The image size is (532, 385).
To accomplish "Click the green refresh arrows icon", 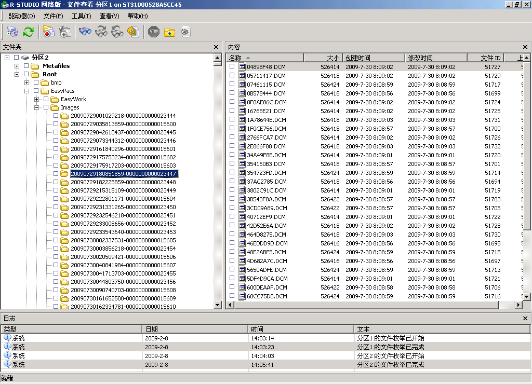I will click(29, 32).
